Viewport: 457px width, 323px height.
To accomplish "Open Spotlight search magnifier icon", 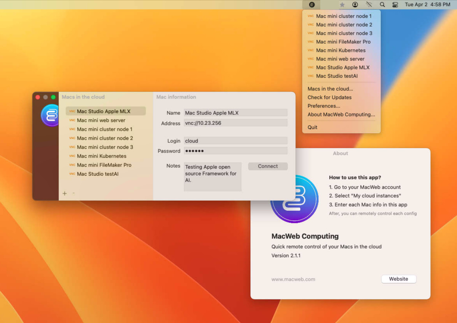I will click(382, 5).
